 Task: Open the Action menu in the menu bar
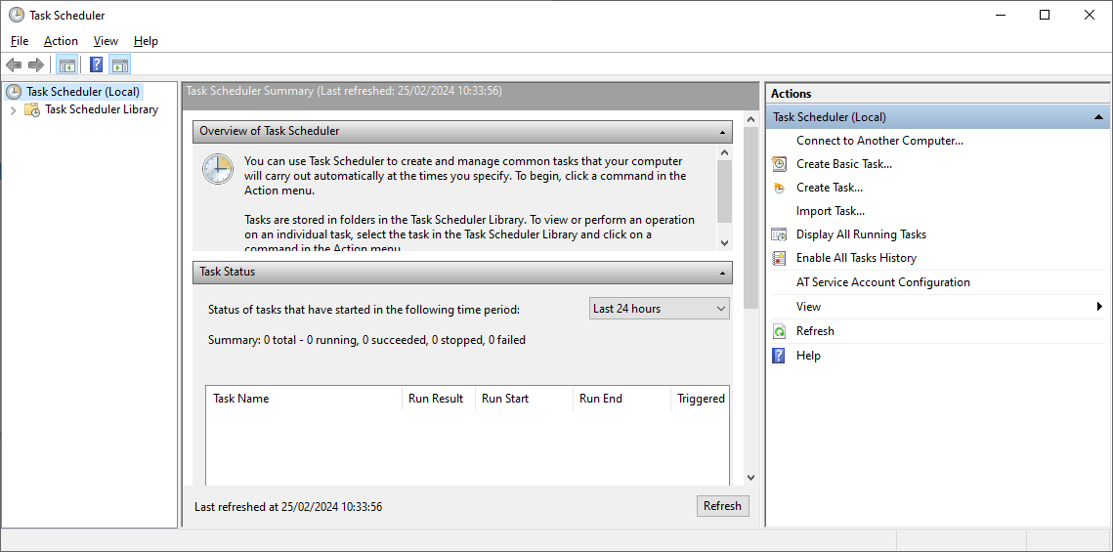tap(61, 41)
